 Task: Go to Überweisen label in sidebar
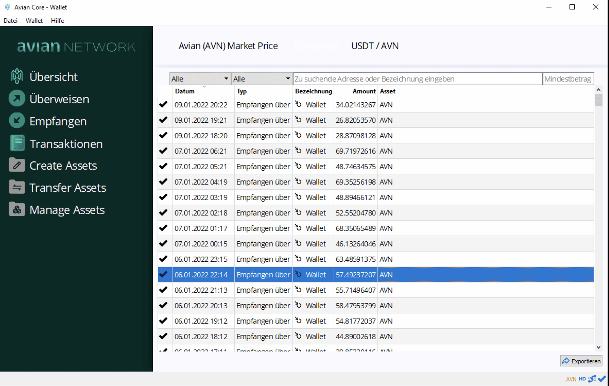pyautogui.click(x=59, y=99)
